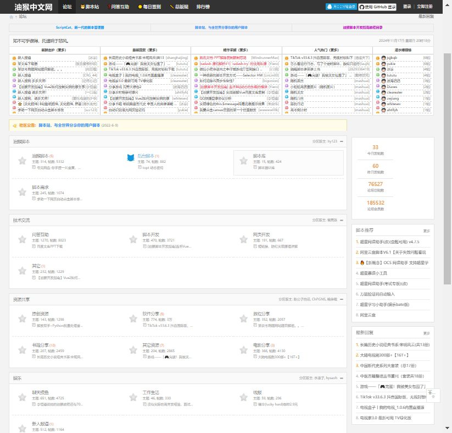
Task: Open the 脚本站 navigation menu item
Action: click(90, 7)
